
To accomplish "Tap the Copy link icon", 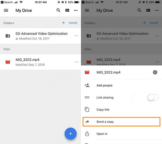I will pos(87,109).
